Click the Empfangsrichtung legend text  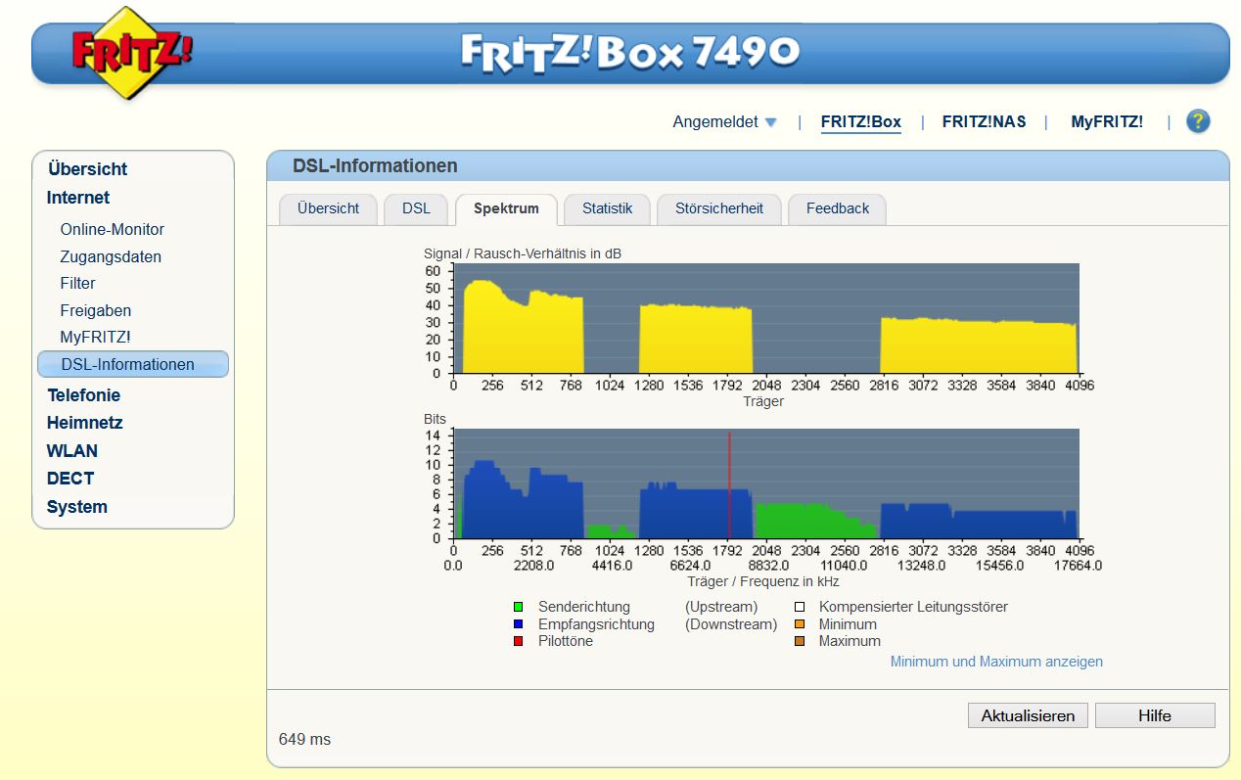[596, 624]
